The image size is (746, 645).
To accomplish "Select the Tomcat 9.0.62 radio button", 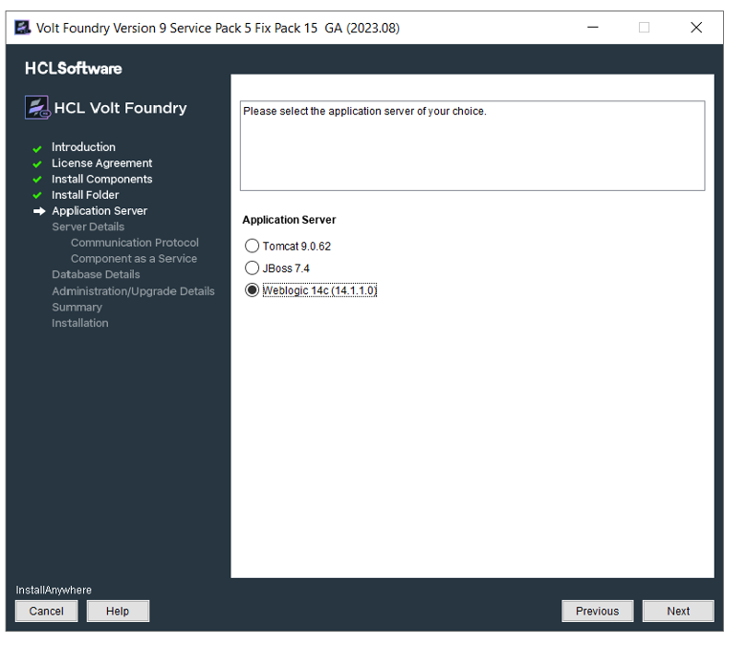I will [252, 246].
